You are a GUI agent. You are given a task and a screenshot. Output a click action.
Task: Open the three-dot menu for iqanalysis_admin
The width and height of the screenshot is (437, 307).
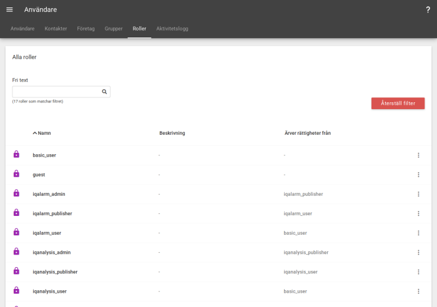coord(418,252)
